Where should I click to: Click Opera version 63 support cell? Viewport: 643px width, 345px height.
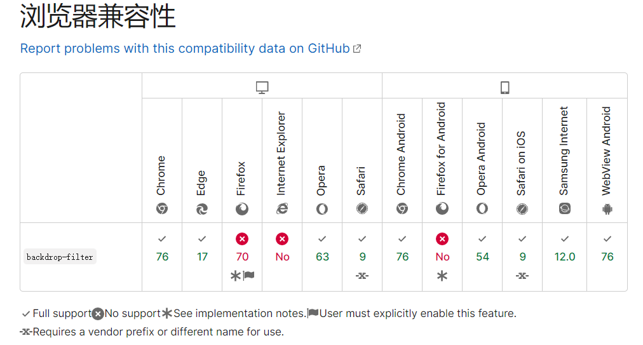click(322, 257)
